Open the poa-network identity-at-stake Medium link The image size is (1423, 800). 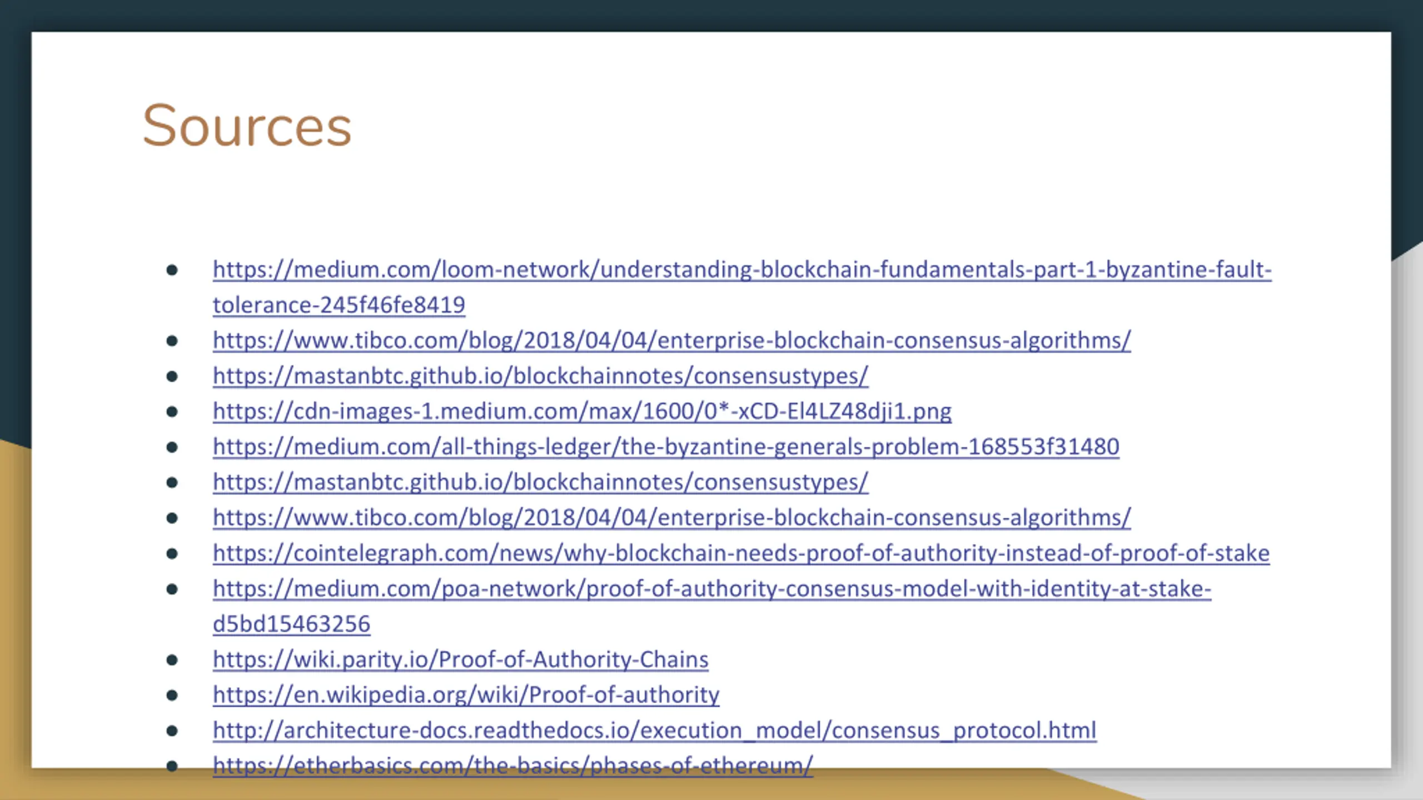[712, 588]
